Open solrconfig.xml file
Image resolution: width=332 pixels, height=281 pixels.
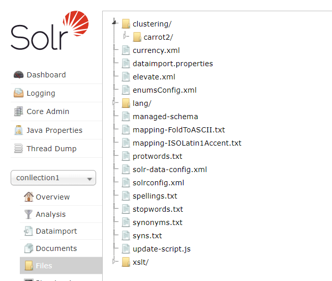158,183
